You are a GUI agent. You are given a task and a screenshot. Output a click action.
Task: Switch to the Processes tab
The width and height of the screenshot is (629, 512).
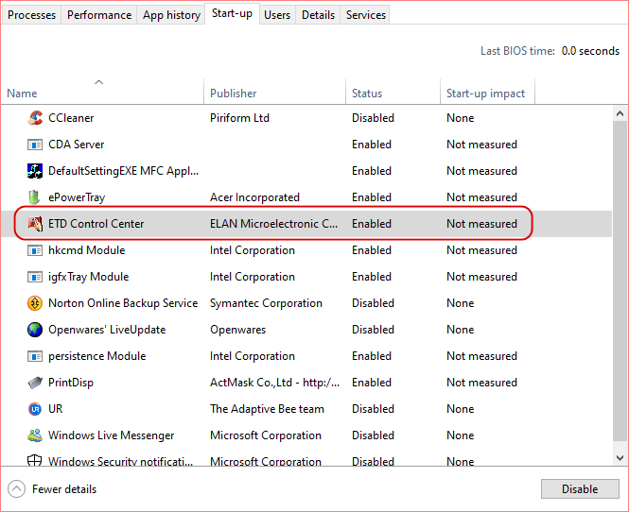[x=32, y=15]
